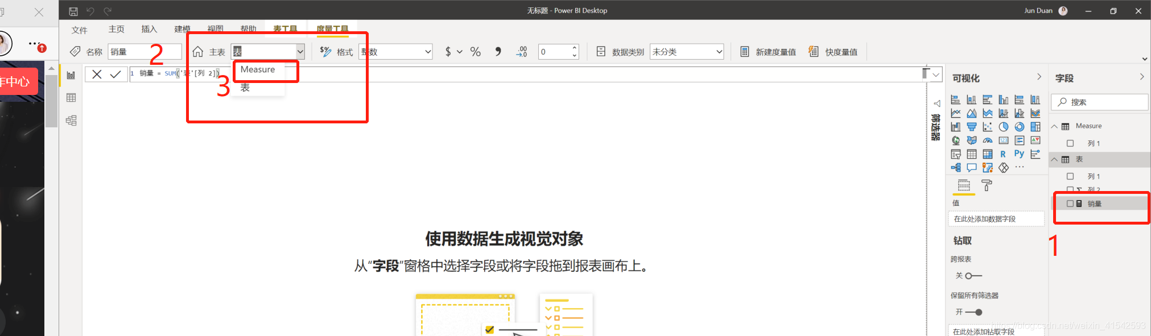
Task: Open the 数据类别 dropdown
Action: [x=687, y=52]
